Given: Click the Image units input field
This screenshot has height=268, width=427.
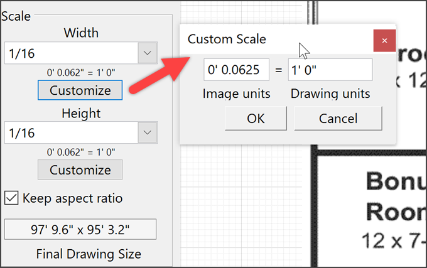Looking at the screenshot, I should coord(236,70).
